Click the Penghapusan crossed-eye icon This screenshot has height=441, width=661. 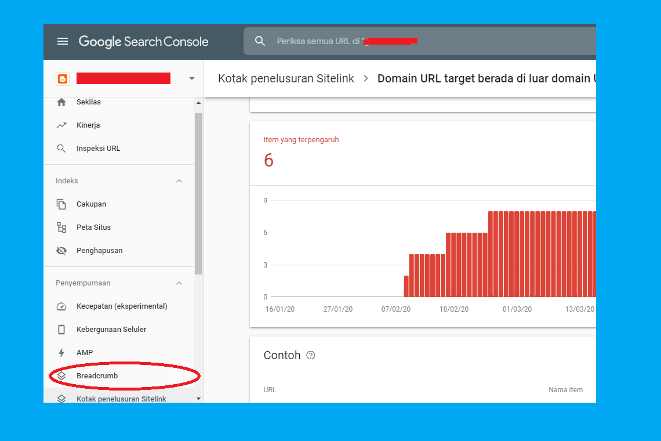tap(61, 251)
